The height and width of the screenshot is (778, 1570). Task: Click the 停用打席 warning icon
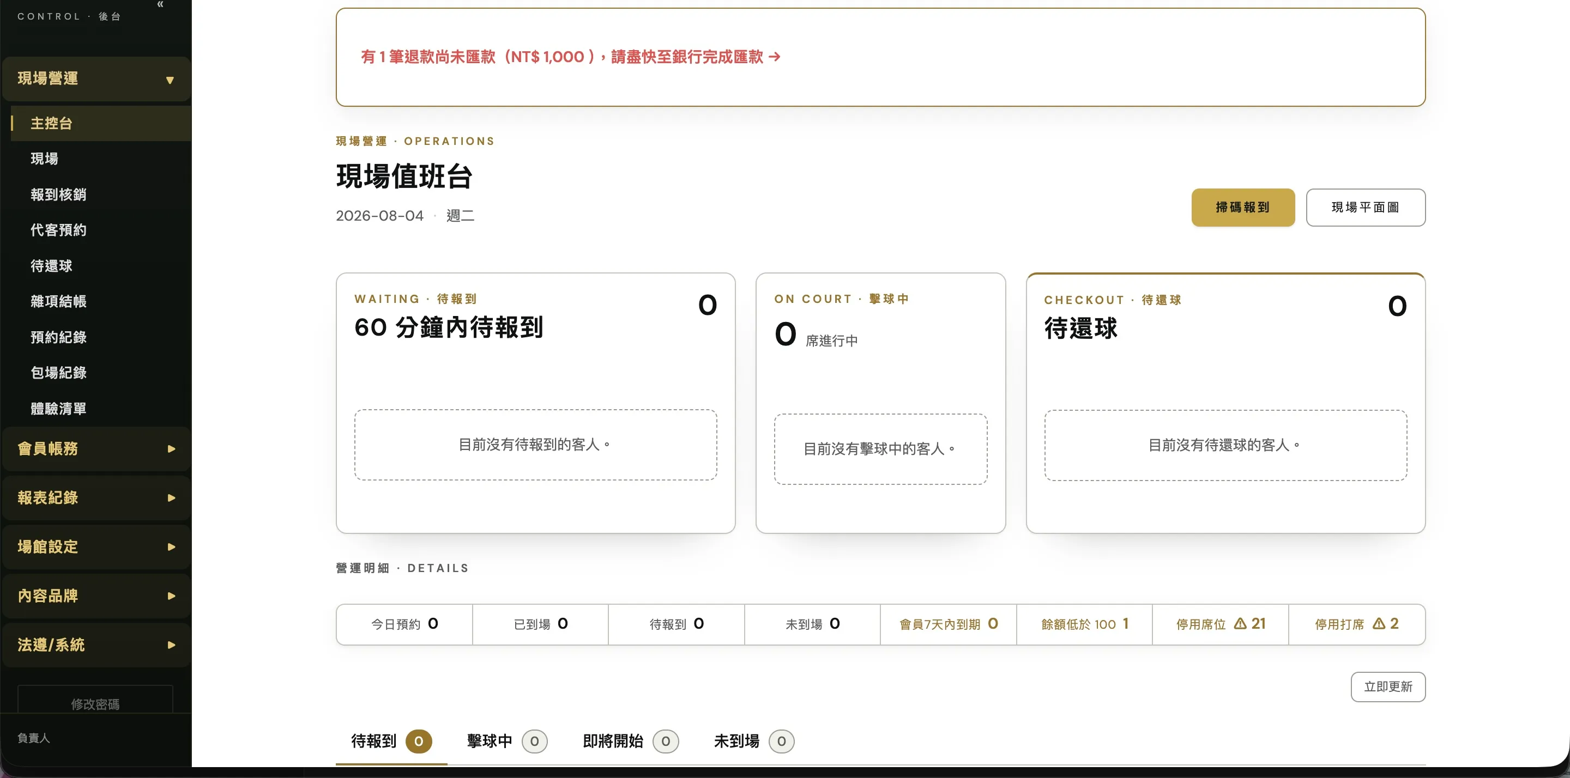click(x=1379, y=624)
